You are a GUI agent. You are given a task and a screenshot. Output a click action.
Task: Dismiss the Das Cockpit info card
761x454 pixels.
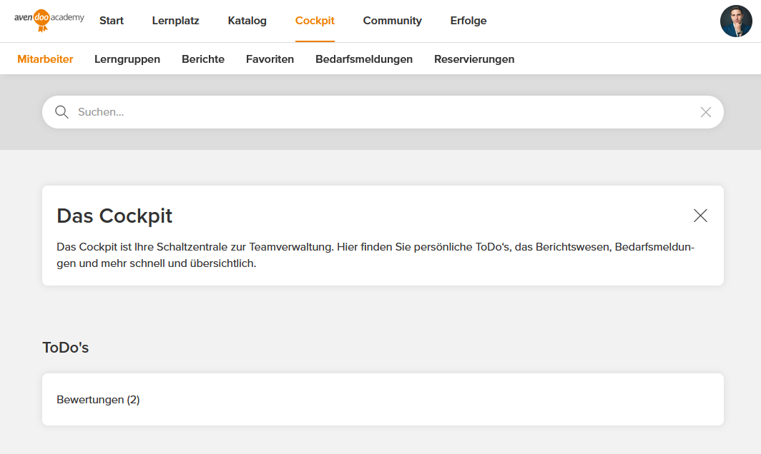(700, 216)
